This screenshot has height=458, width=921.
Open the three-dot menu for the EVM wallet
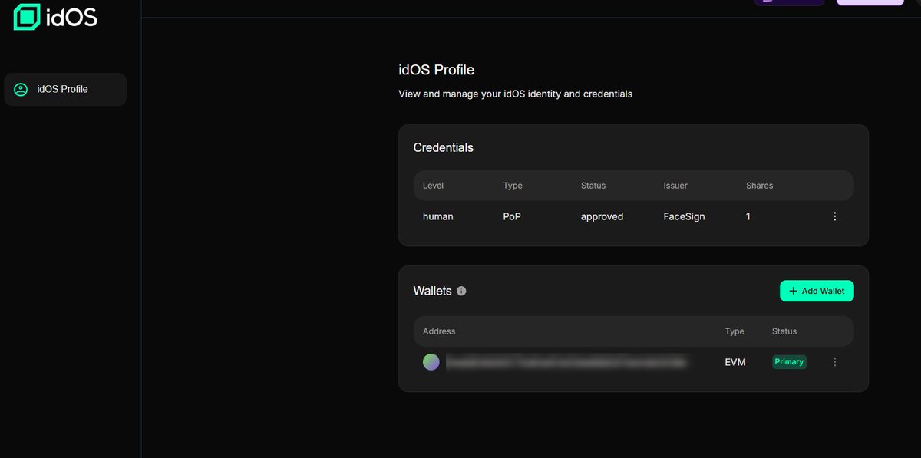(x=835, y=362)
